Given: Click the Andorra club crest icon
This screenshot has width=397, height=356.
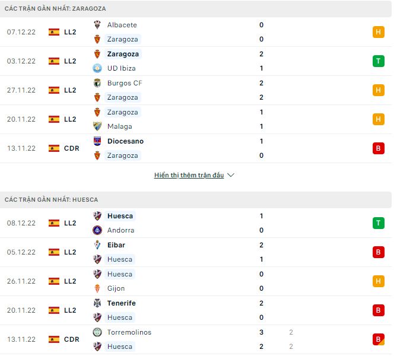Looking at the screenshot, I should click(x=97, y=230).
